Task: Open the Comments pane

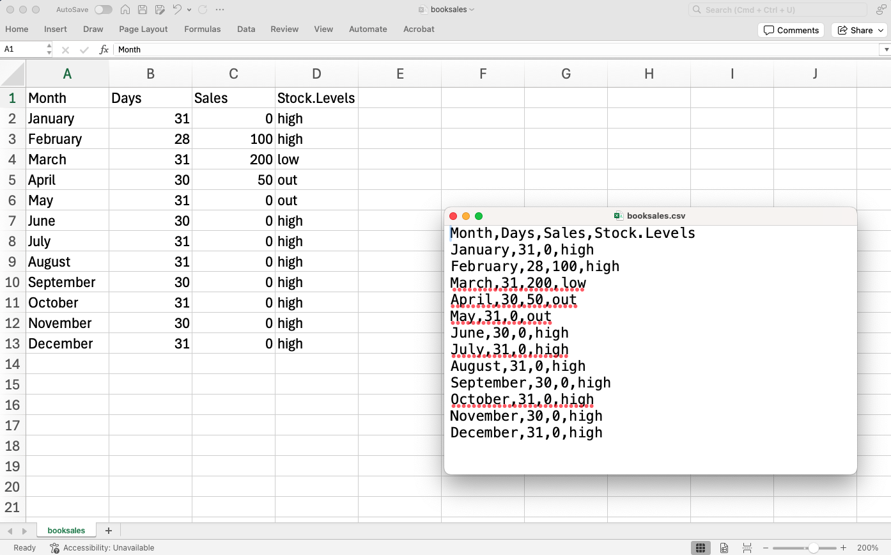Action: click(x=791, y=30)
